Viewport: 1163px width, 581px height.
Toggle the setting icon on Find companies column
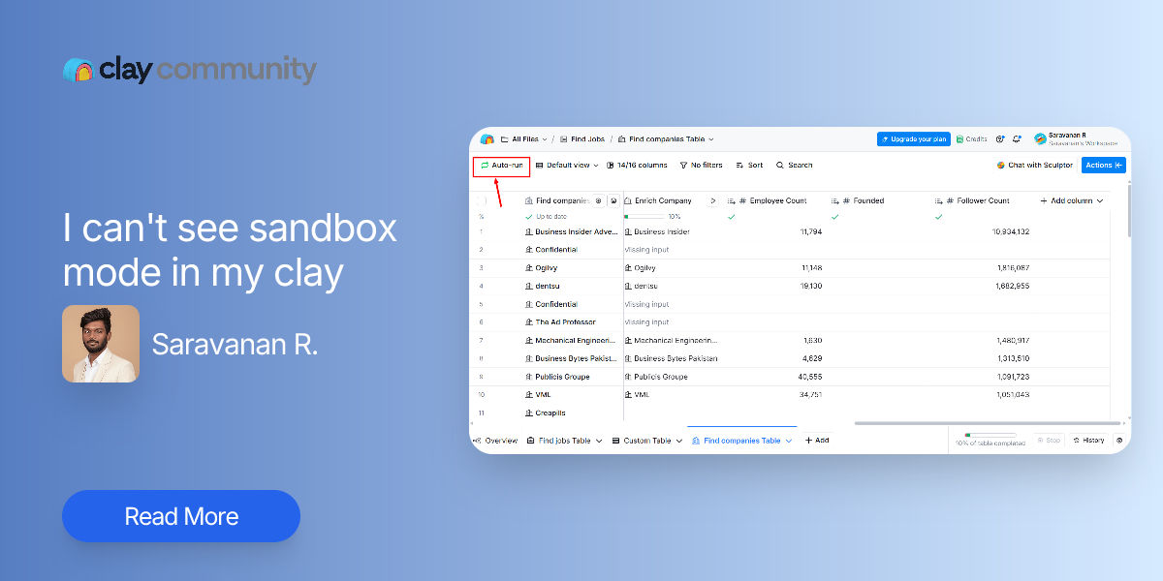point(598,200)
